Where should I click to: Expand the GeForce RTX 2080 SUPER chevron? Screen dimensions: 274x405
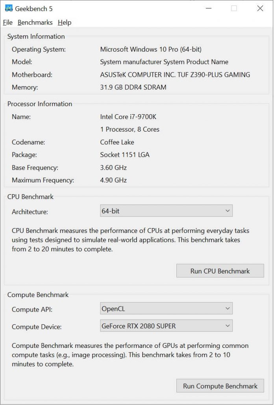(228, 325)
